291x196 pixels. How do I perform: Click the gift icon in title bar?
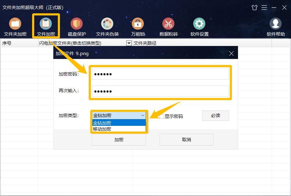click(x=254, y=7)
